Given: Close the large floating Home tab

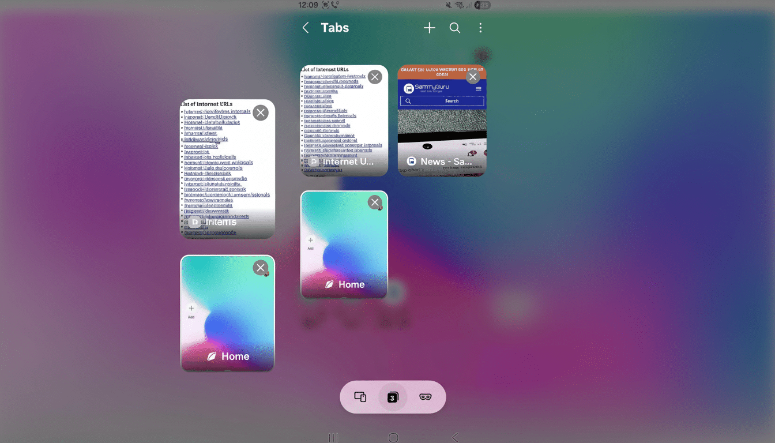Looking at the screenshot, I should [261, 267].
